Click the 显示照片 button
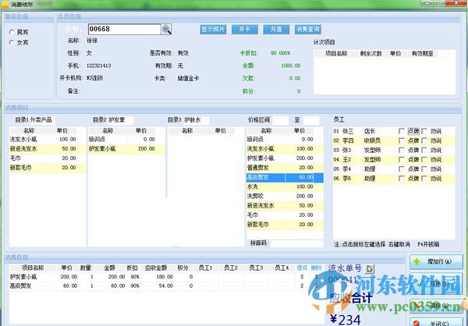 tap(213, 30)
